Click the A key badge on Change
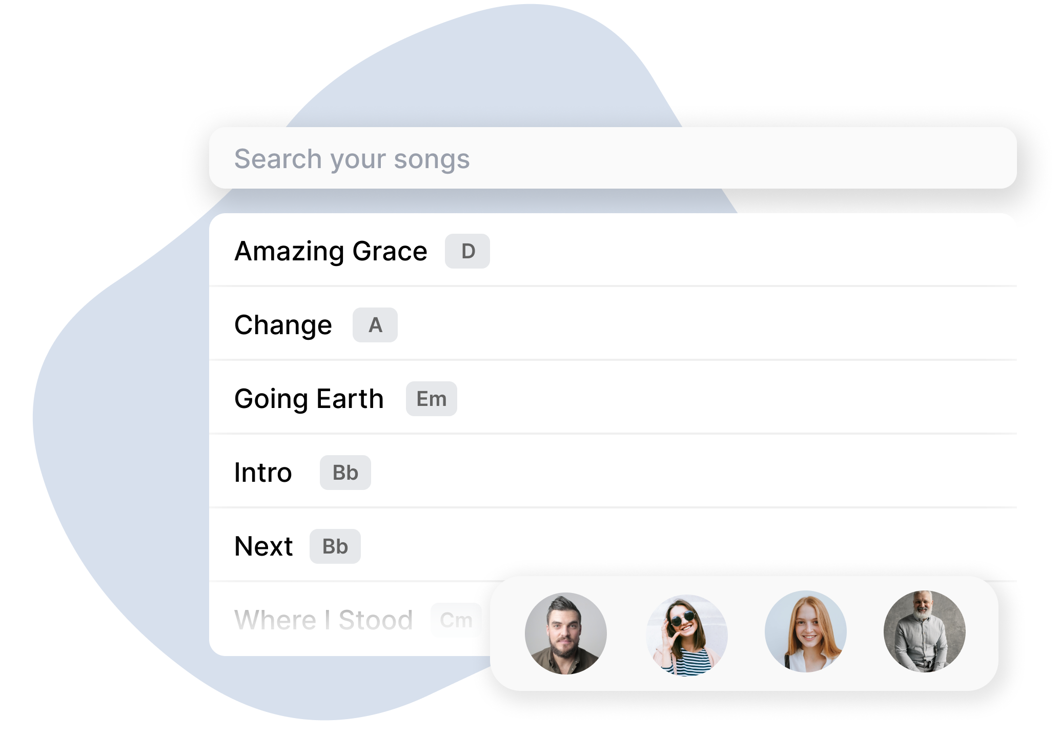The width and height of the screenshot is (1060, 736). point(375,324)
